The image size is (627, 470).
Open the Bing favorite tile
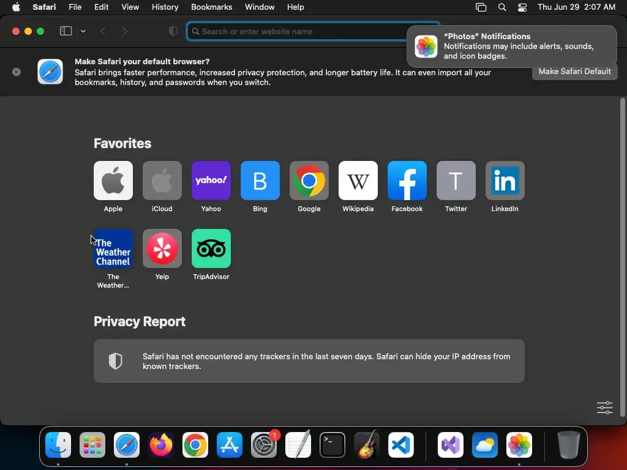tap(260, 181)
